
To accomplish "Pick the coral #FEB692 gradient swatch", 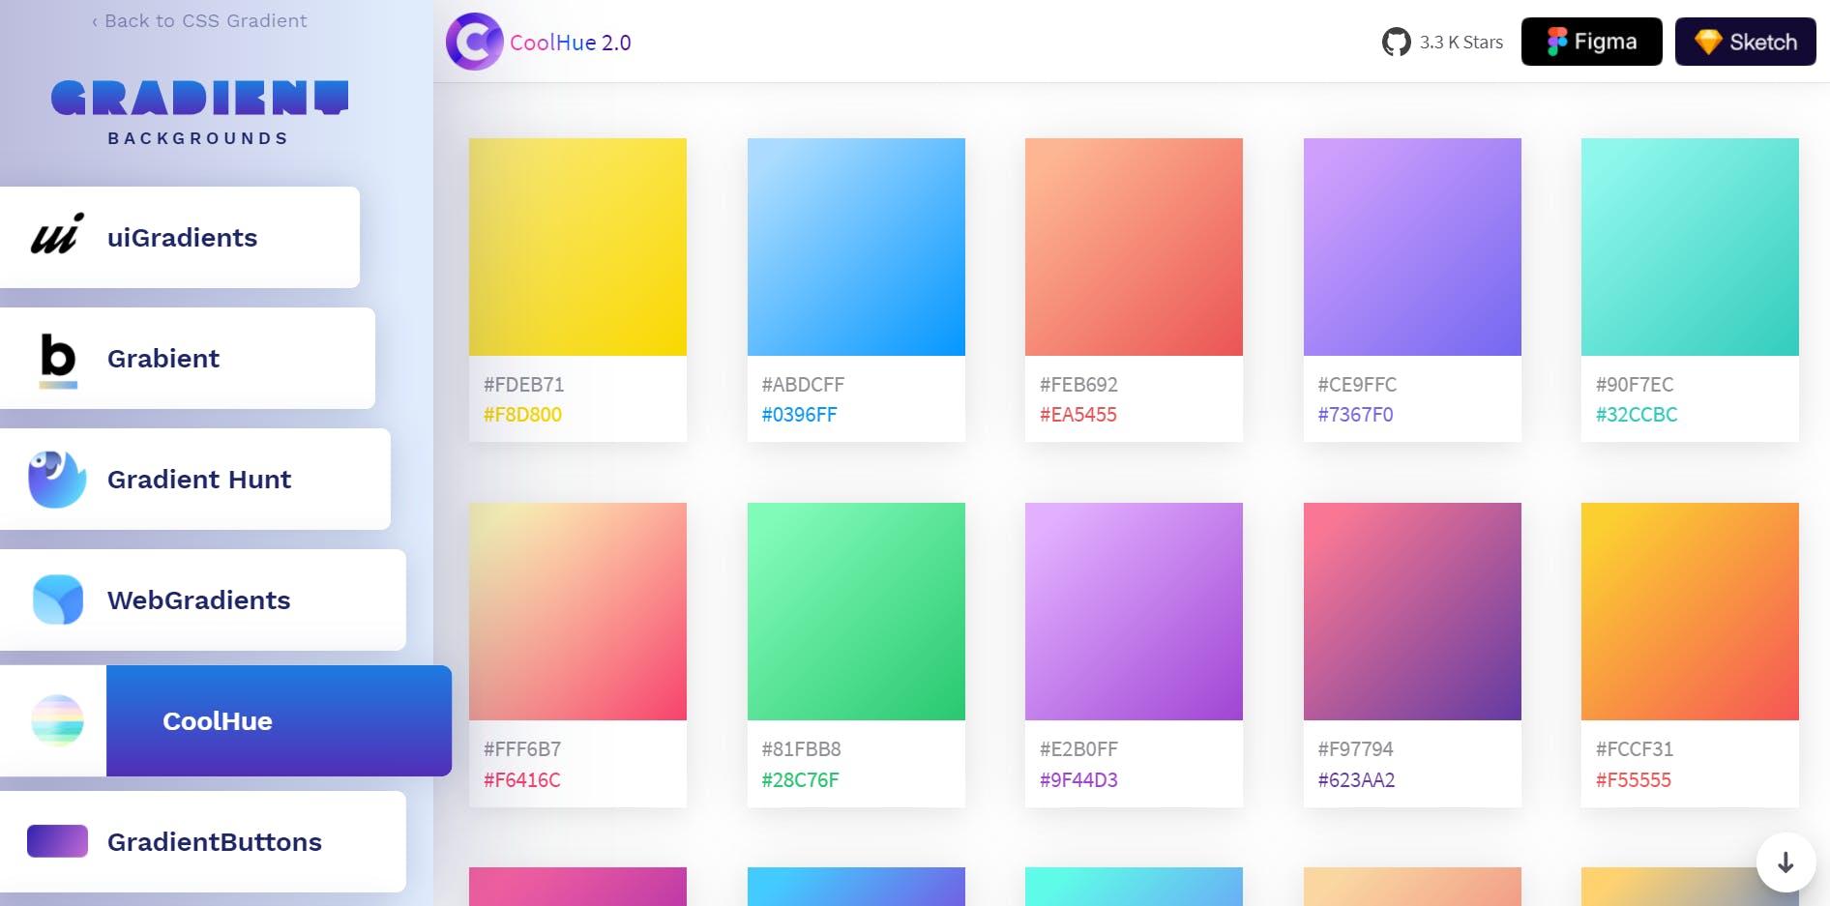I will point(1134,247).
